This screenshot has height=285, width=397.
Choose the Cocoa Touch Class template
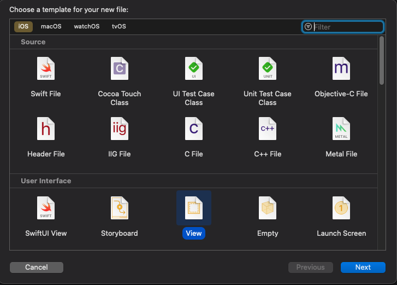(x=120, y=69)
